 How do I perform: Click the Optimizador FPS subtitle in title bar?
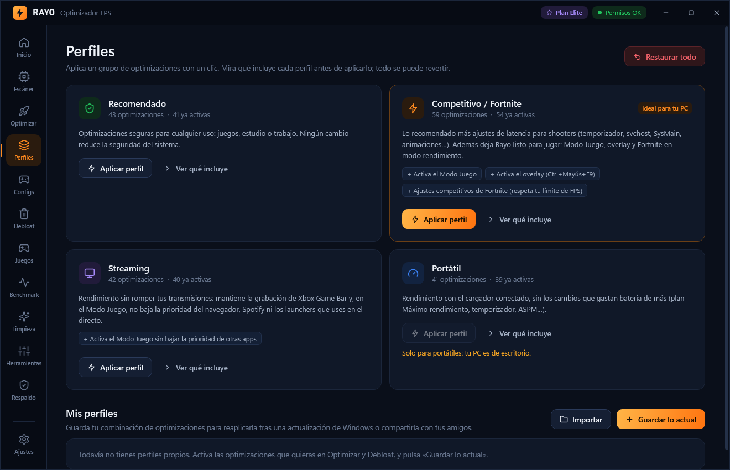click(86, 13)
